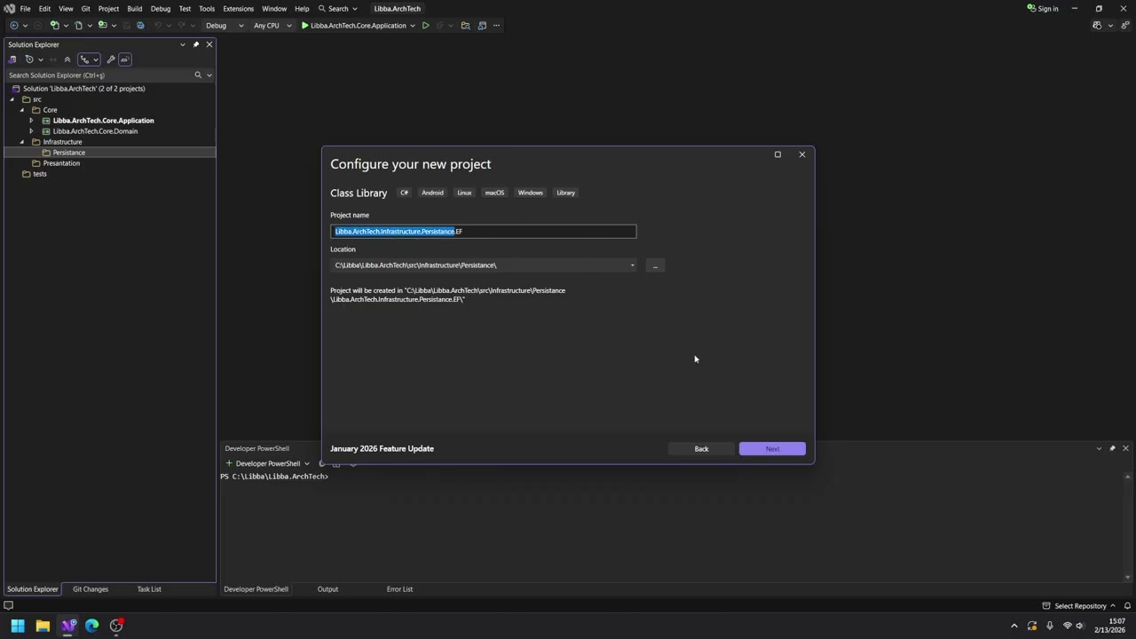Open the Extensions menu
This screenshot has height=639, width=1136.
238,9
